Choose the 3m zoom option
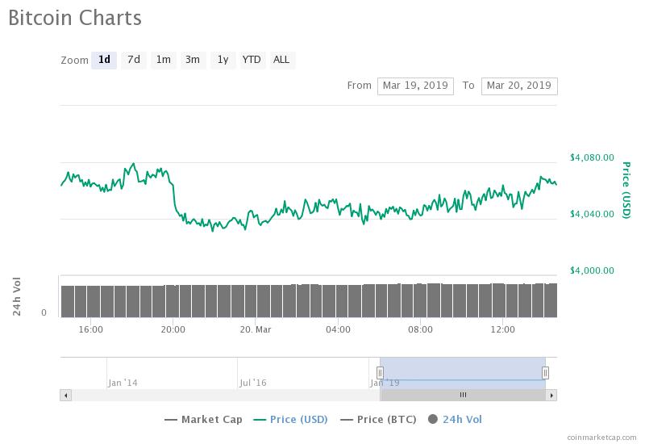The height and width of the screenshot is (444, 645). pyautogui.click(x=193, y=60)
